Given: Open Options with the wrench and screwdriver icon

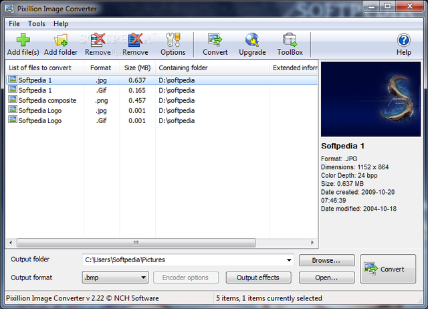Looking at the screenshot, I should click(x=173, y=40).
